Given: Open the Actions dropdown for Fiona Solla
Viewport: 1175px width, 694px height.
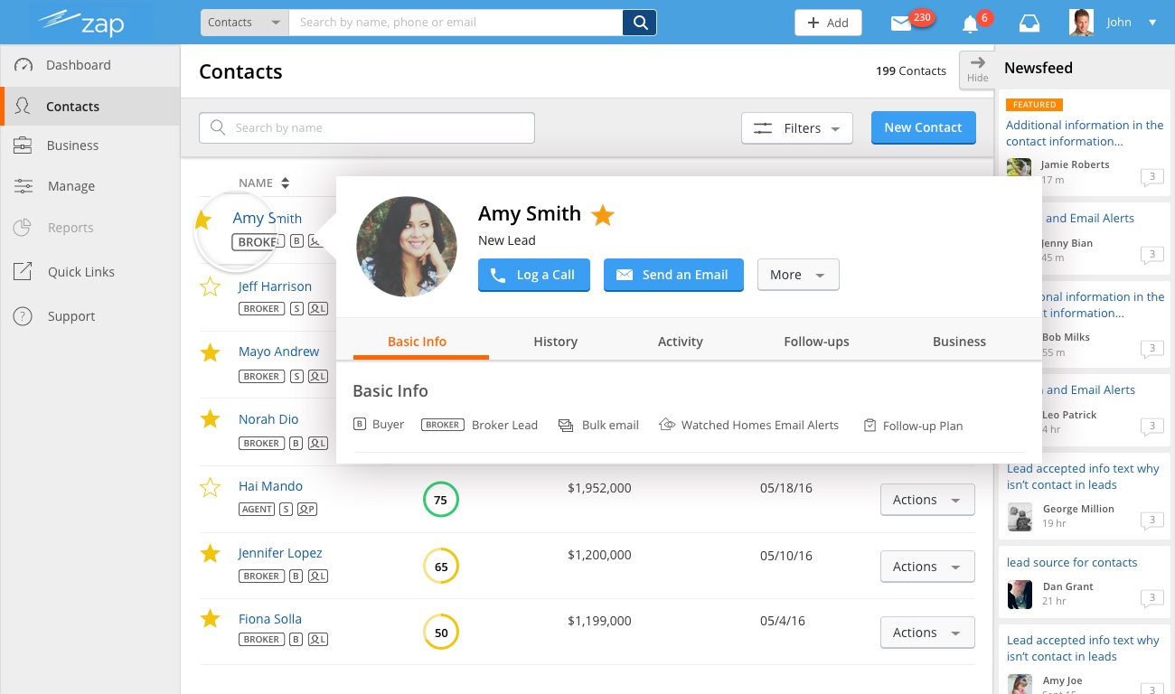Looking at the screenshot, I should [927, 633].
